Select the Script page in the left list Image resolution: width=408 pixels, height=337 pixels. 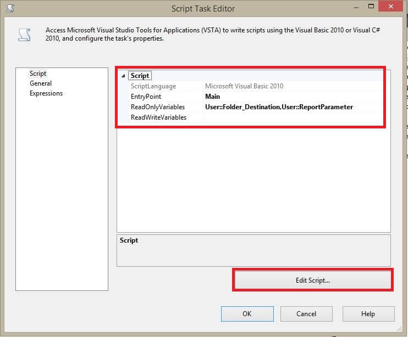38,74
